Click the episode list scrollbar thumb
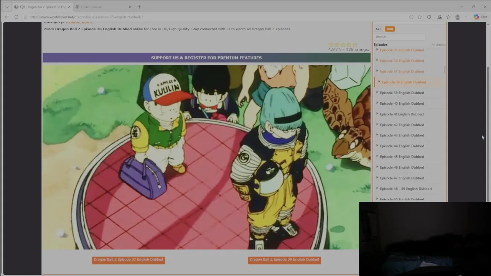This screenshot has width=491, height=276. 445,69
